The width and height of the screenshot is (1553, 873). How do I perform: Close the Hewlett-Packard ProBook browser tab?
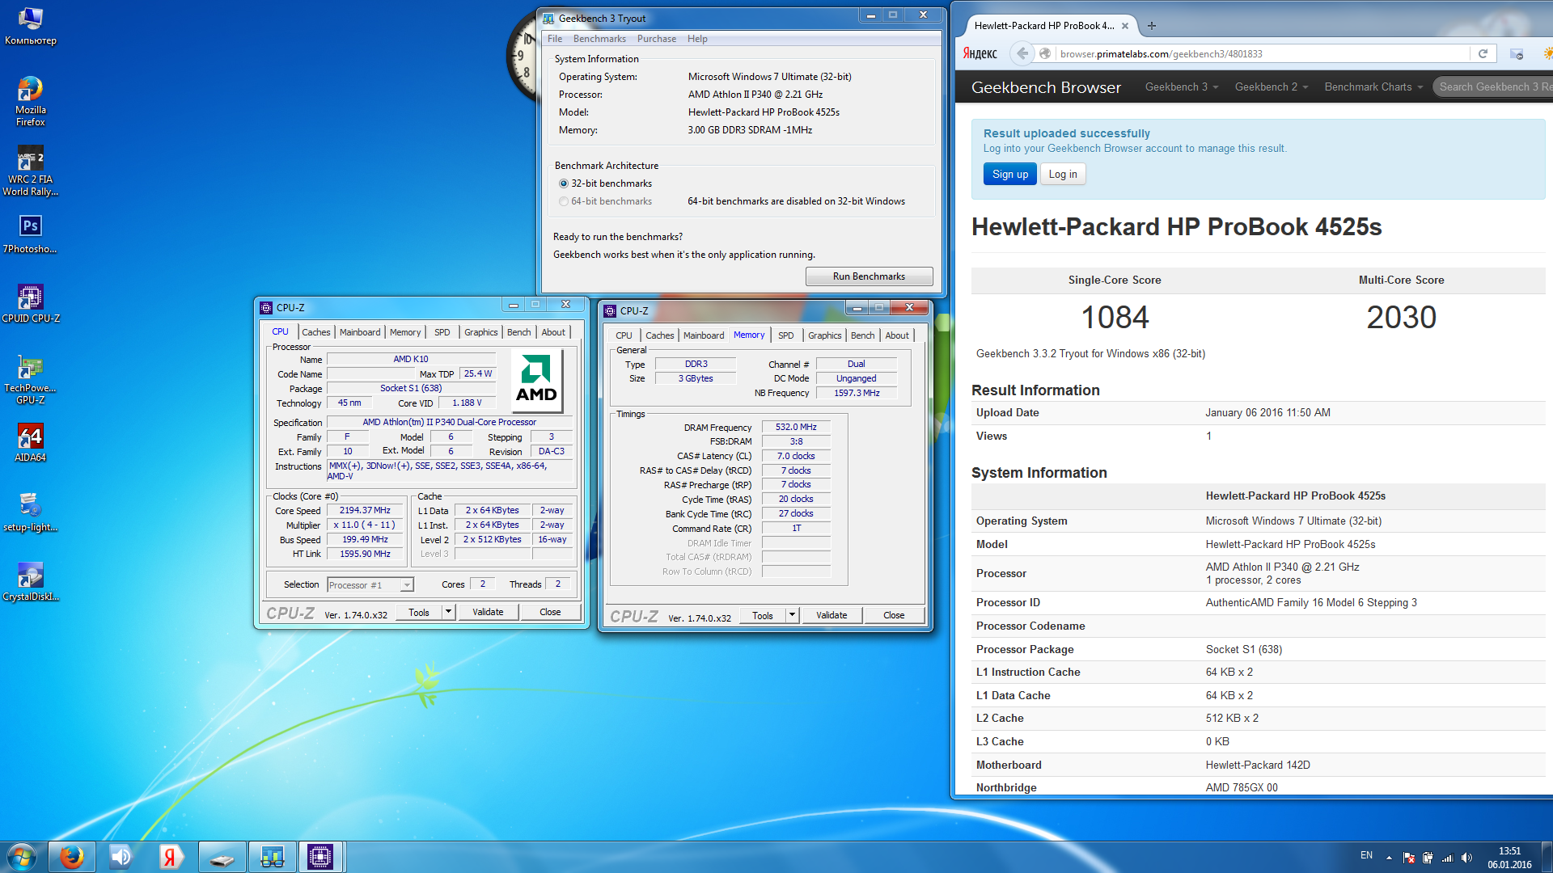click(x=1124, y=26)
